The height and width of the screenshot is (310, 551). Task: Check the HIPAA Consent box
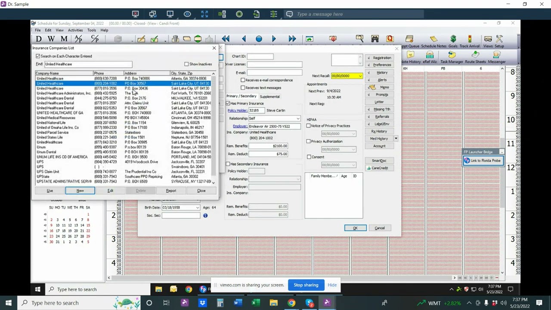(309, 157)
